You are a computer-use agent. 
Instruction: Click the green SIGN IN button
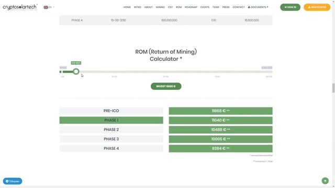coord(290,7)
